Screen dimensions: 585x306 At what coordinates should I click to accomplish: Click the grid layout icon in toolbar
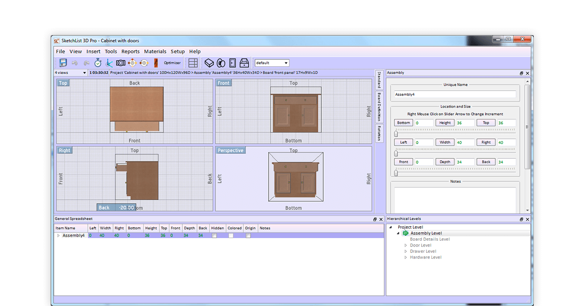coord(193,63)
